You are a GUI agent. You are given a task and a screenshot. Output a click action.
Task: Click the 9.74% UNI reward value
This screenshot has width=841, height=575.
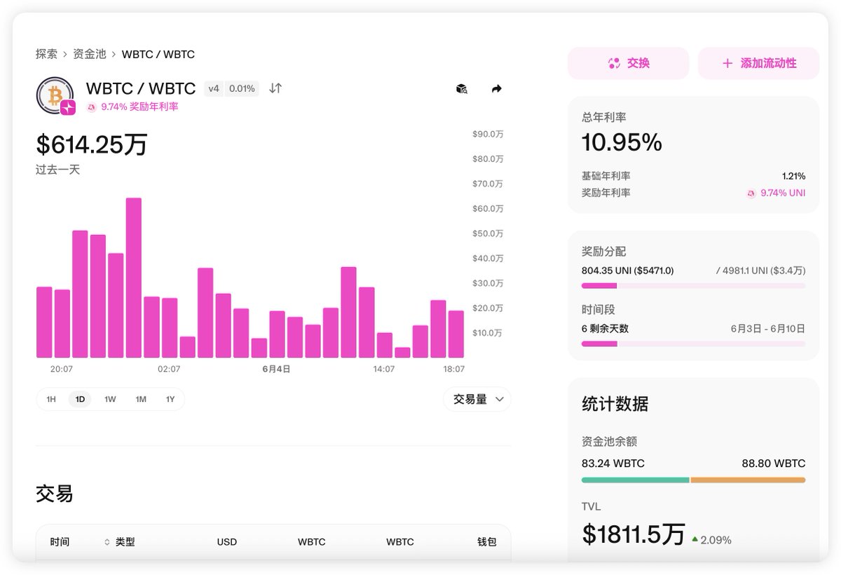point(783,193)
